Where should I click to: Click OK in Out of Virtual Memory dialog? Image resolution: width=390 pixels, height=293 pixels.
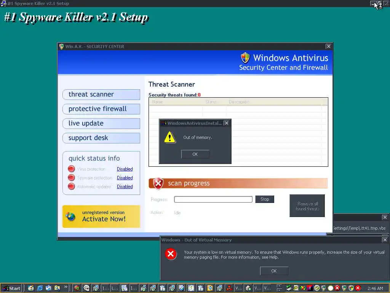[x=274, y=271]
